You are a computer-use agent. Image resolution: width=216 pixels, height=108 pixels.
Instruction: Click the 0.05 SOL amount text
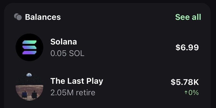(67, 53)
